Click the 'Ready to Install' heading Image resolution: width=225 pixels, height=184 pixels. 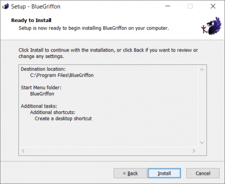[x=31, y=20]
